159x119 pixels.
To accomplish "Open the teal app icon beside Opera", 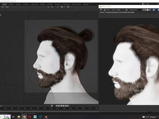I will click(x=35, y=117).
